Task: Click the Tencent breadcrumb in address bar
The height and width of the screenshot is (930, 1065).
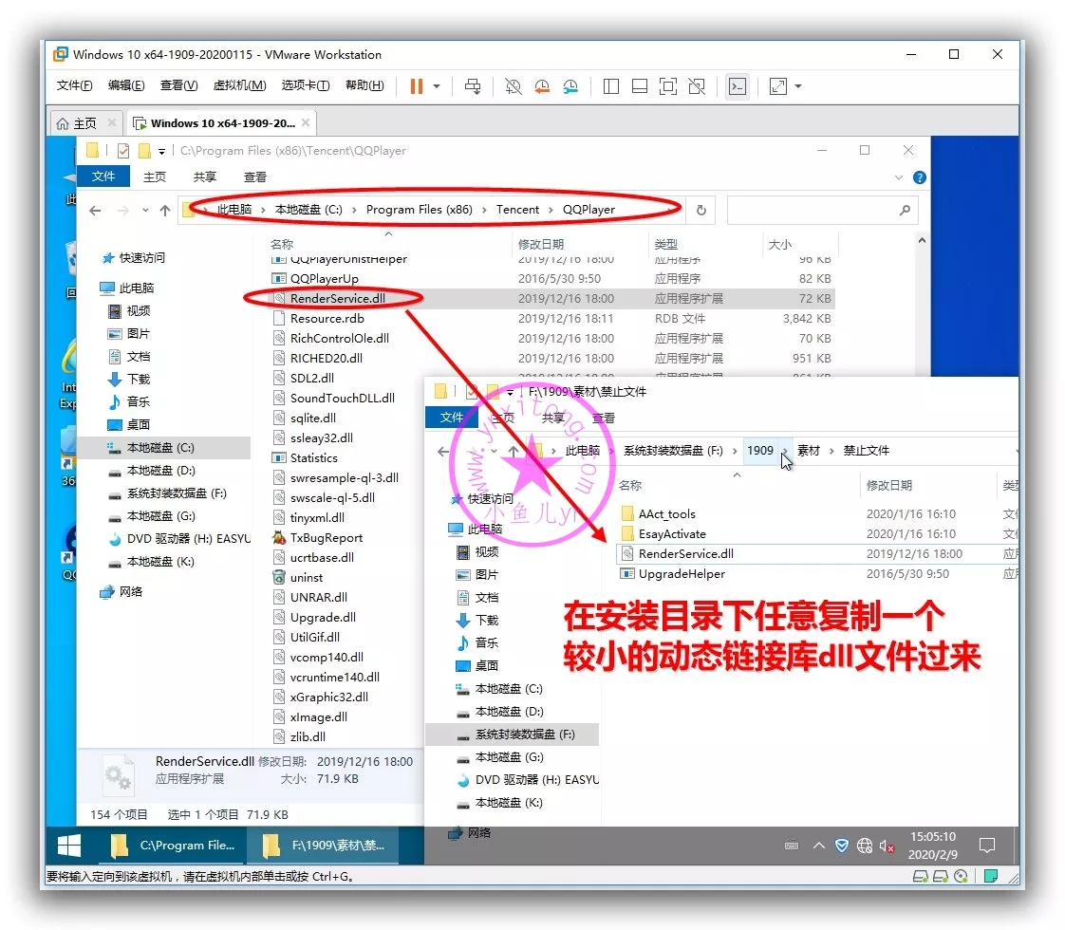Action: (x=517, y=210)
